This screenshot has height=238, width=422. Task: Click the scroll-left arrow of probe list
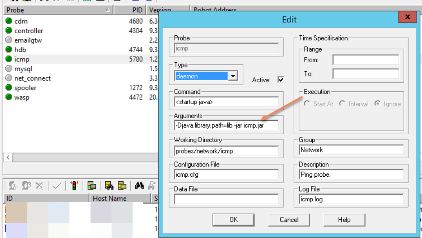8,157
